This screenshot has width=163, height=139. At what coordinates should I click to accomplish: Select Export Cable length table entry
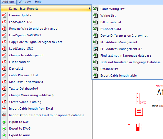tap(128, 75)
